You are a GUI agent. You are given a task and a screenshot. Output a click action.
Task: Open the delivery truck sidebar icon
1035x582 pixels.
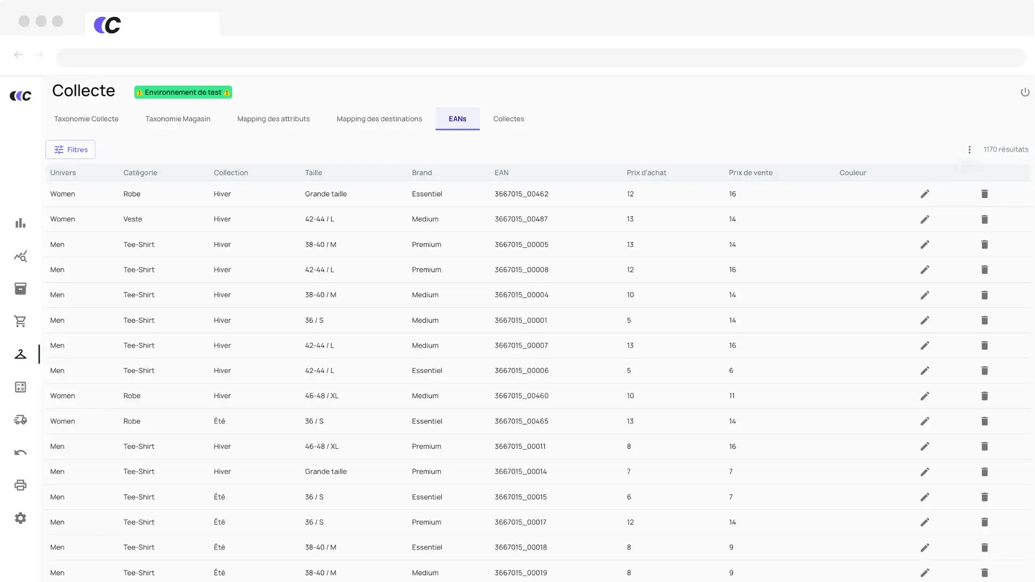20,420
